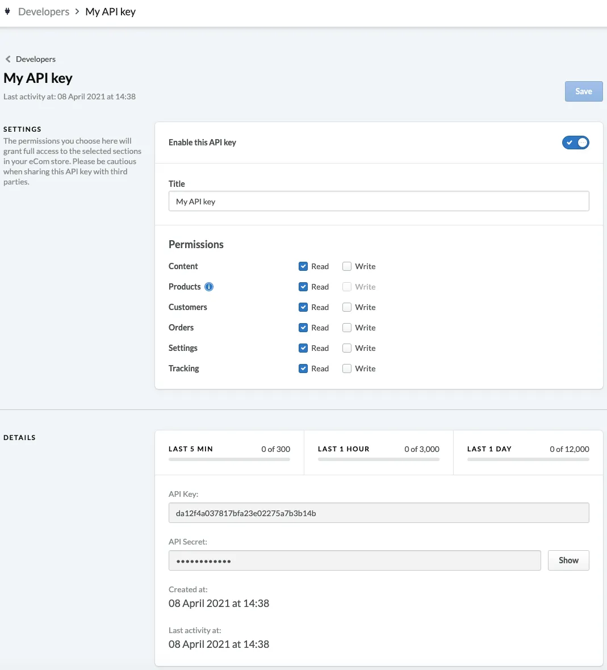Click the 'SETTINGS' section label
Viewport: 607px width, 670px height.
[x=22, y=129]
